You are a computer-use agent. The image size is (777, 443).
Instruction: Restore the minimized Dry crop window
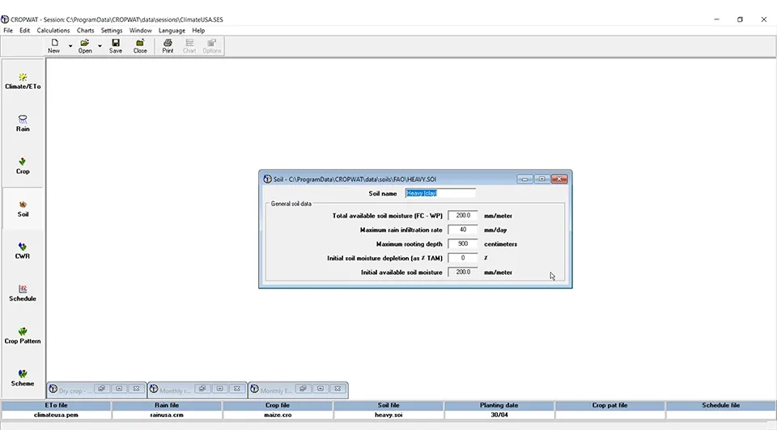click(101, 389)
